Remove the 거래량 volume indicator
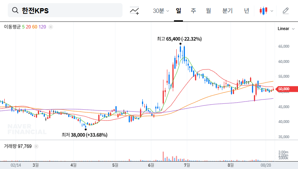298x169 pixels. click(36, 146)
